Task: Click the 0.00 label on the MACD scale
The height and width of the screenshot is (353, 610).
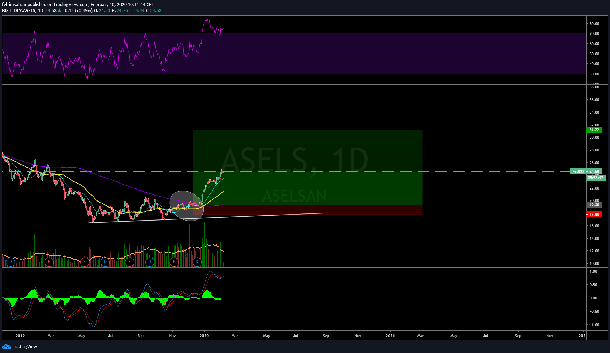Action: coord(593,298)
